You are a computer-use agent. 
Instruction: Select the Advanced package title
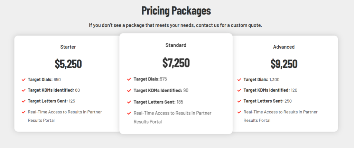tap(284, 47)
